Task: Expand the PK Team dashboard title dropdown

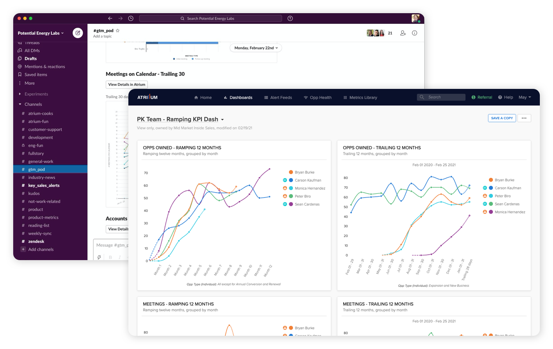Action: 222,119
